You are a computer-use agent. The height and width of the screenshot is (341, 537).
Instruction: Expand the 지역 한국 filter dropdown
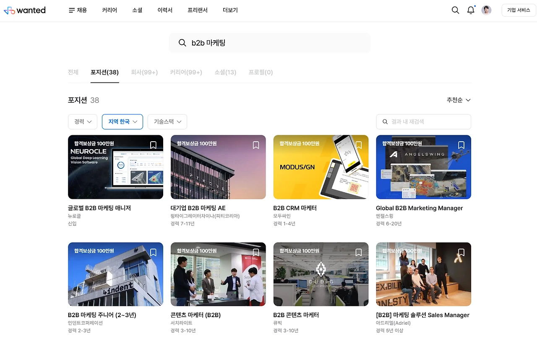(x=123, y=121)
